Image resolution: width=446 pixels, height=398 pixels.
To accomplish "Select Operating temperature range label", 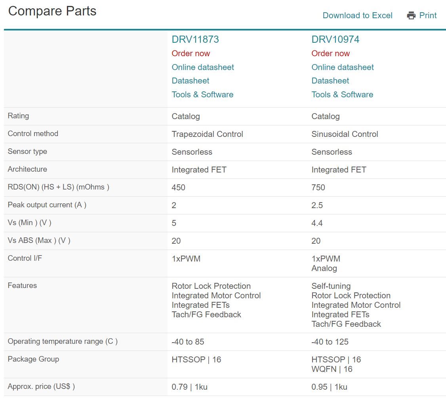I will pyautogui.click(x=63, y=341).
